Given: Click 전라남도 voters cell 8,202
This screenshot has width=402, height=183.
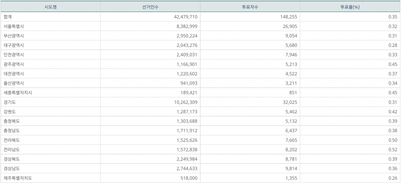Looking at the screenshot, I should (289, 150).
